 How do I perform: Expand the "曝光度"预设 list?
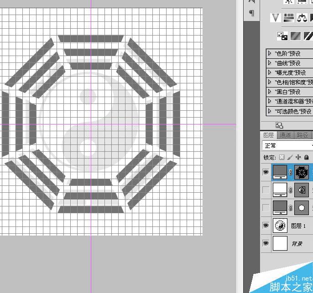(x=270, y=72)
